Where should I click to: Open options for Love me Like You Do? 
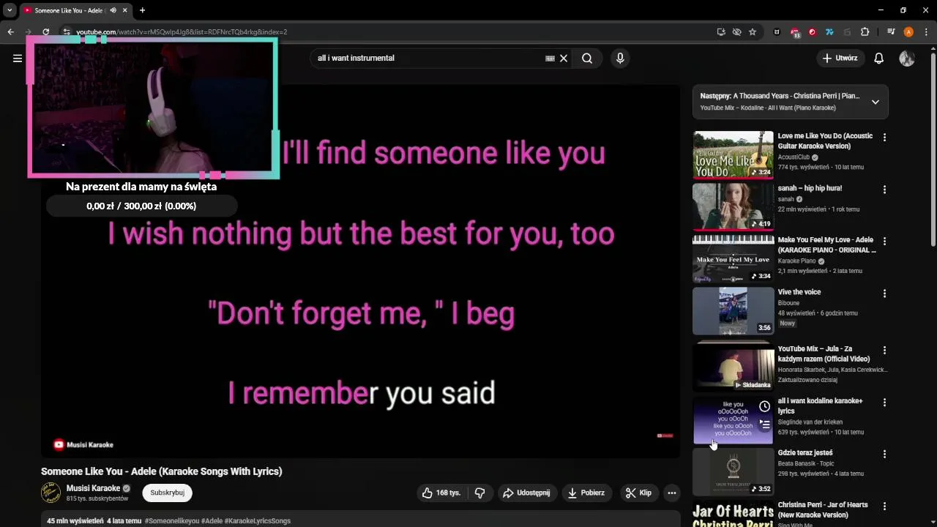tap(884, 138)
